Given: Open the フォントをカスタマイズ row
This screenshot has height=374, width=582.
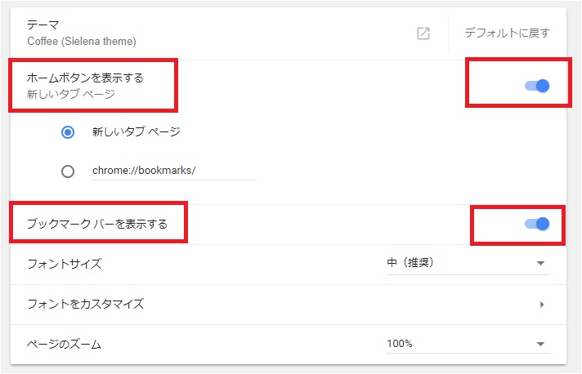Looking at the screenshot, I should coord(289,305).
